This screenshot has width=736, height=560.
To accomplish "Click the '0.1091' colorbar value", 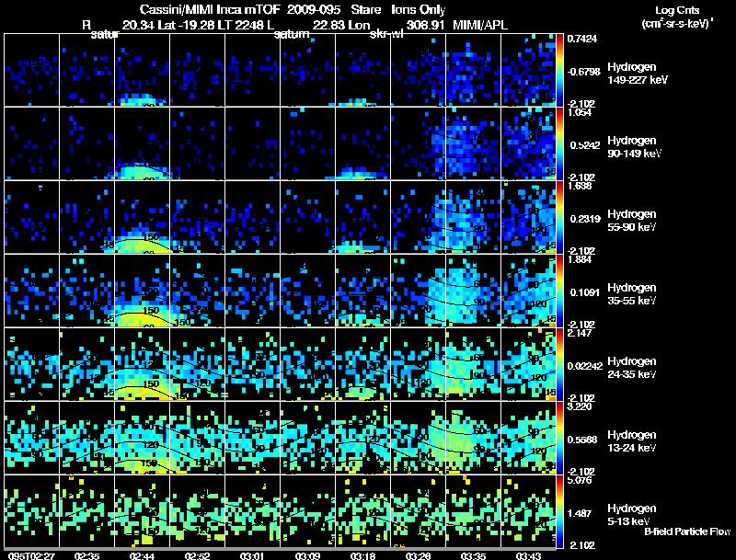I will click(x=585, y=292).
